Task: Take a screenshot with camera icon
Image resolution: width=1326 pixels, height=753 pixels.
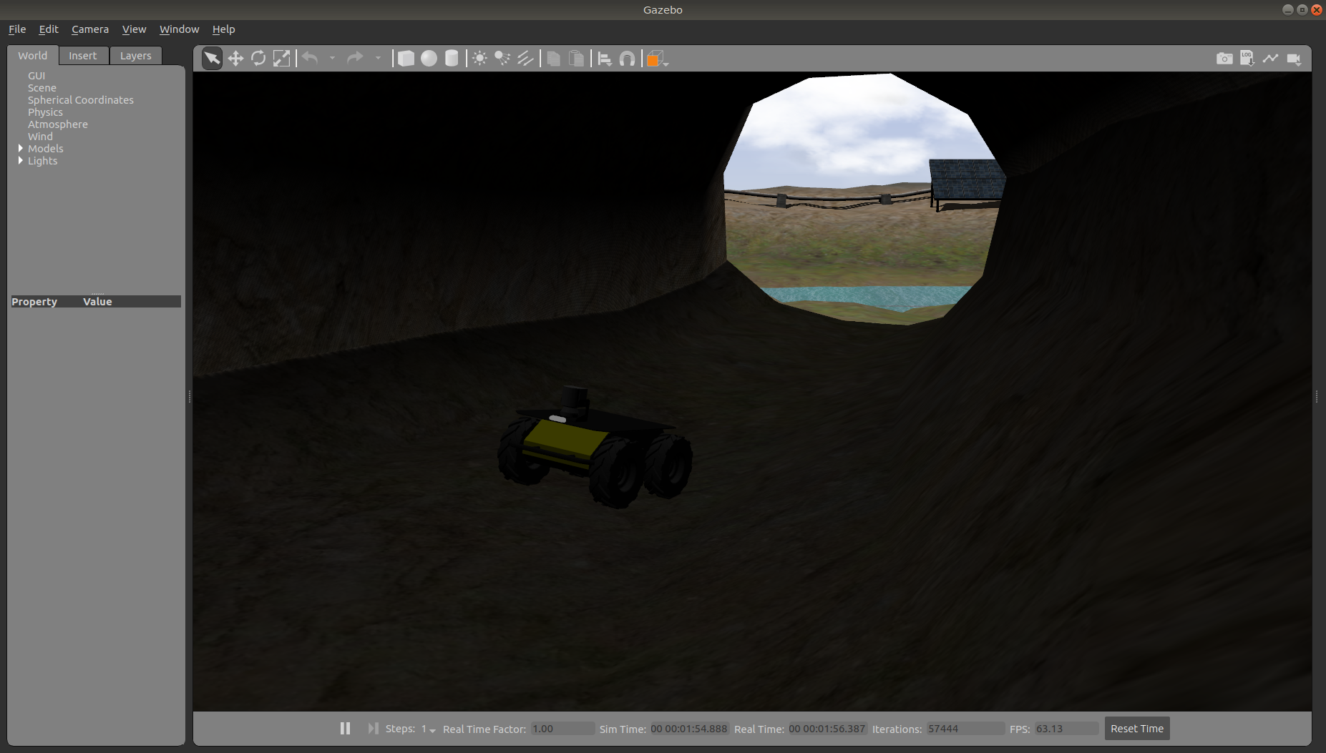Action: 1224,59
